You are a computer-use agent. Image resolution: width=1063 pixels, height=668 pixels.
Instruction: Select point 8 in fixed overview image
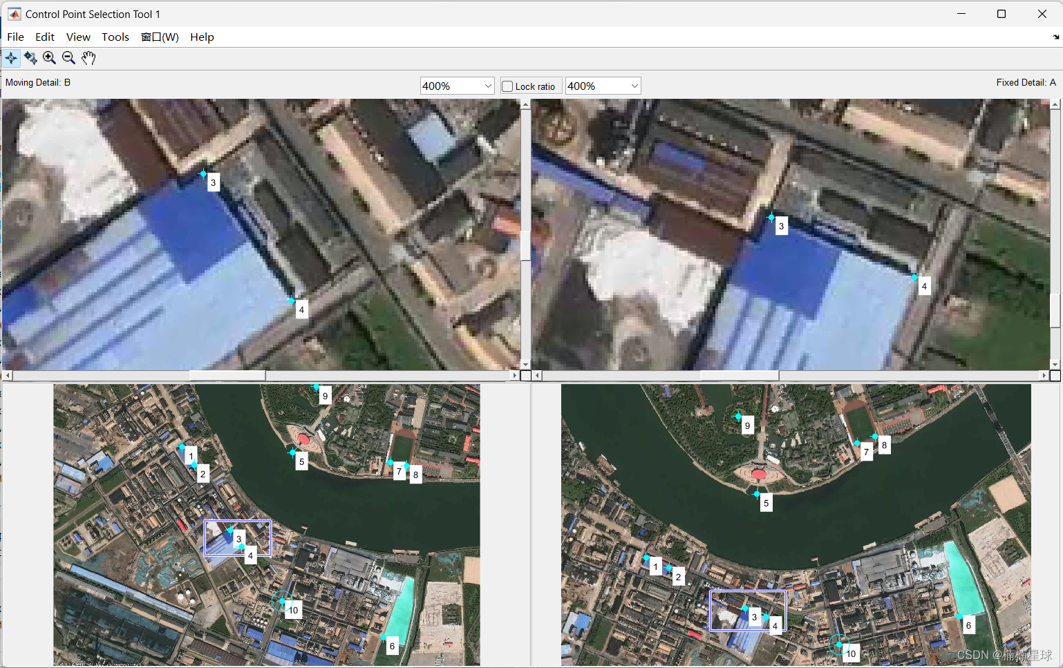pos(875,437)
